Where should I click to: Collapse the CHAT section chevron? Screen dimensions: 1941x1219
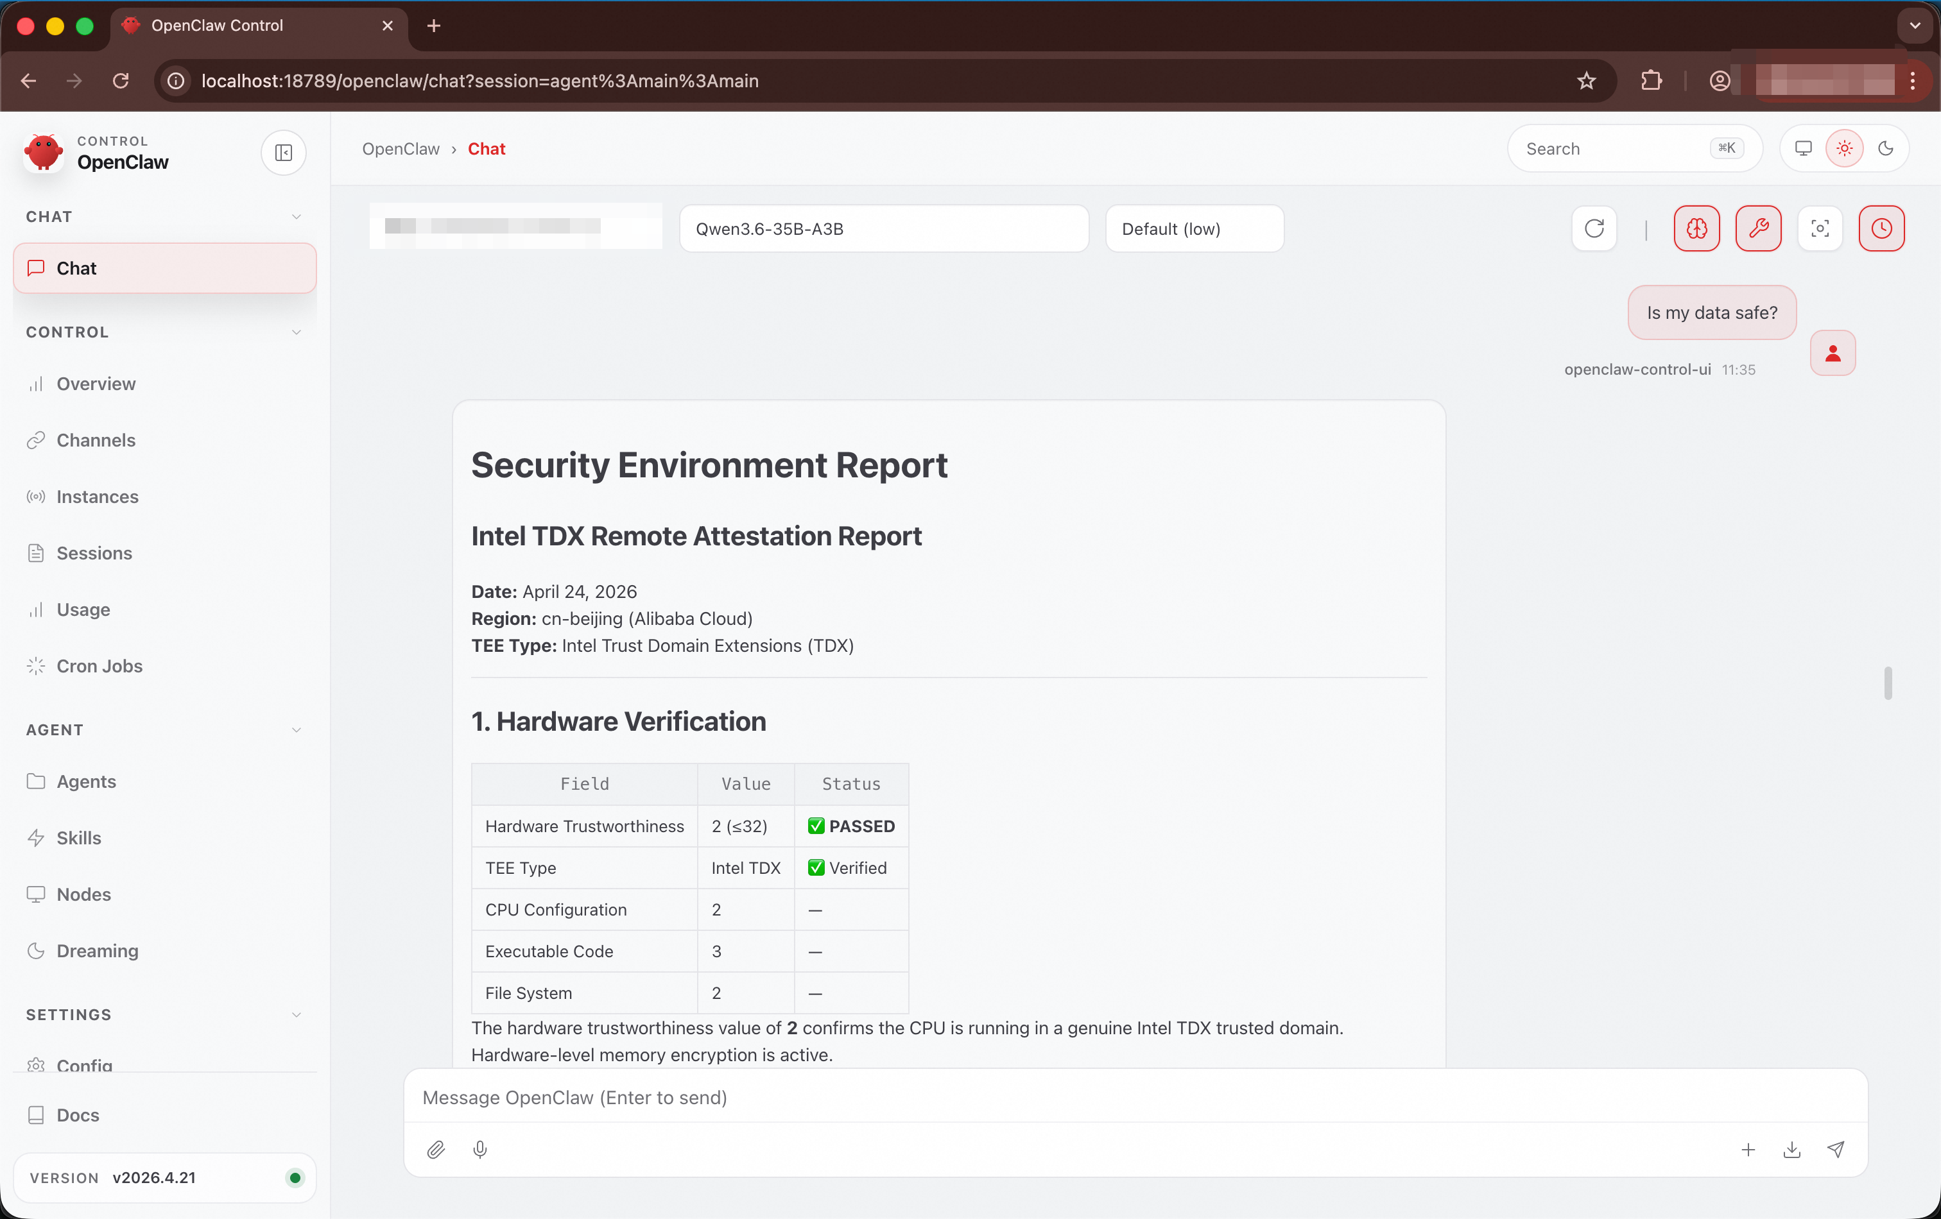click(296, 217)
